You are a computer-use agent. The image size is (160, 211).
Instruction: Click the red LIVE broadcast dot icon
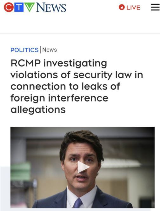pyautogui.click(x=122, y=7)
